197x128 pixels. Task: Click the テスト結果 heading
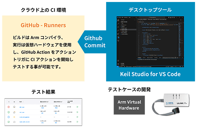[x=43, y=92]
